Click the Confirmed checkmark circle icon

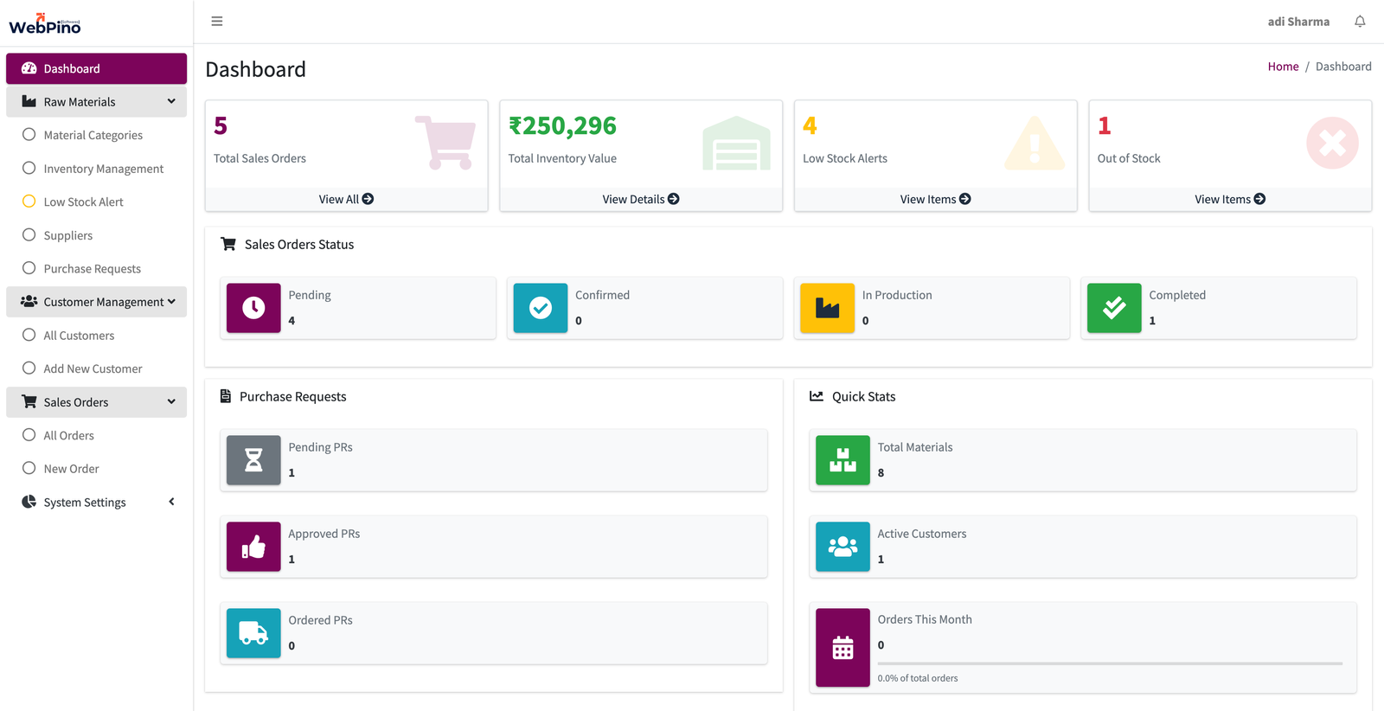[x=541, y=308]
